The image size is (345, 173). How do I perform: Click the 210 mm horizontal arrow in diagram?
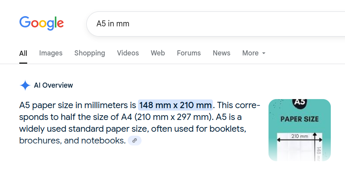click(x=299, y=140)
